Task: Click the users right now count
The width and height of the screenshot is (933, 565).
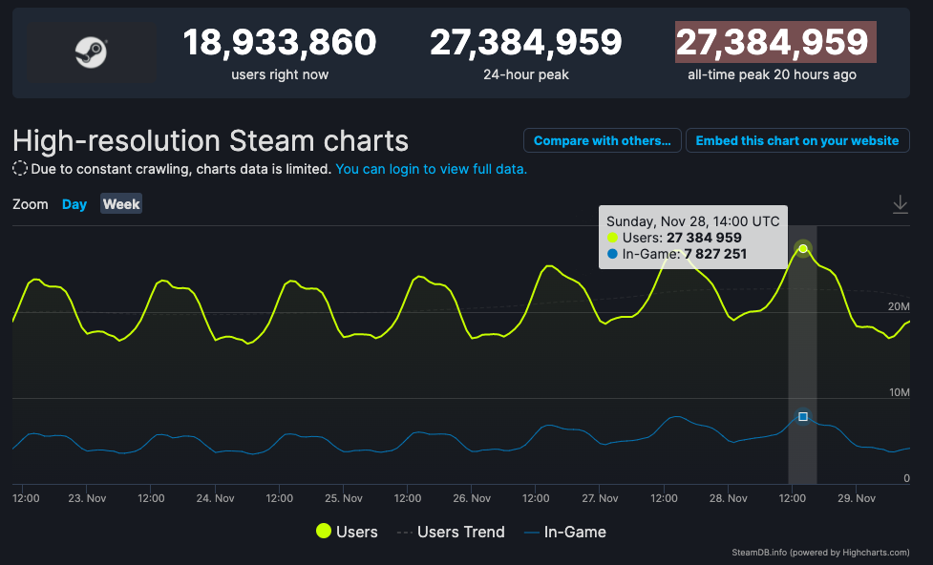Action: 280,42
